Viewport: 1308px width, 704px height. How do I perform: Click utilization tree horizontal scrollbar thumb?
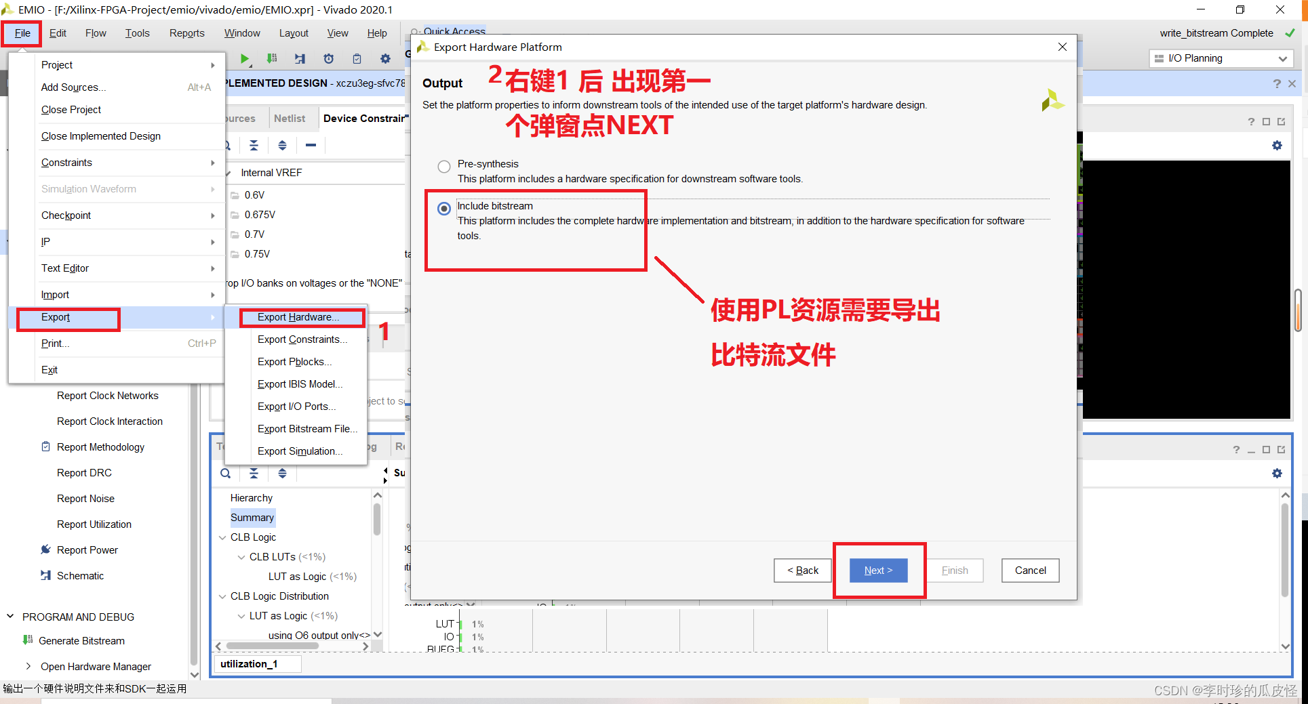(273, 646)
